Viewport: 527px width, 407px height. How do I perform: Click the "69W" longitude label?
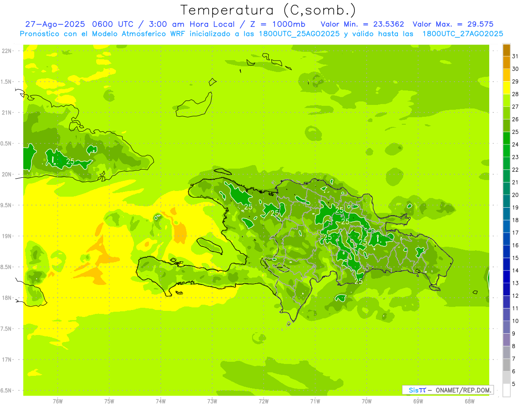click(418, 401)
